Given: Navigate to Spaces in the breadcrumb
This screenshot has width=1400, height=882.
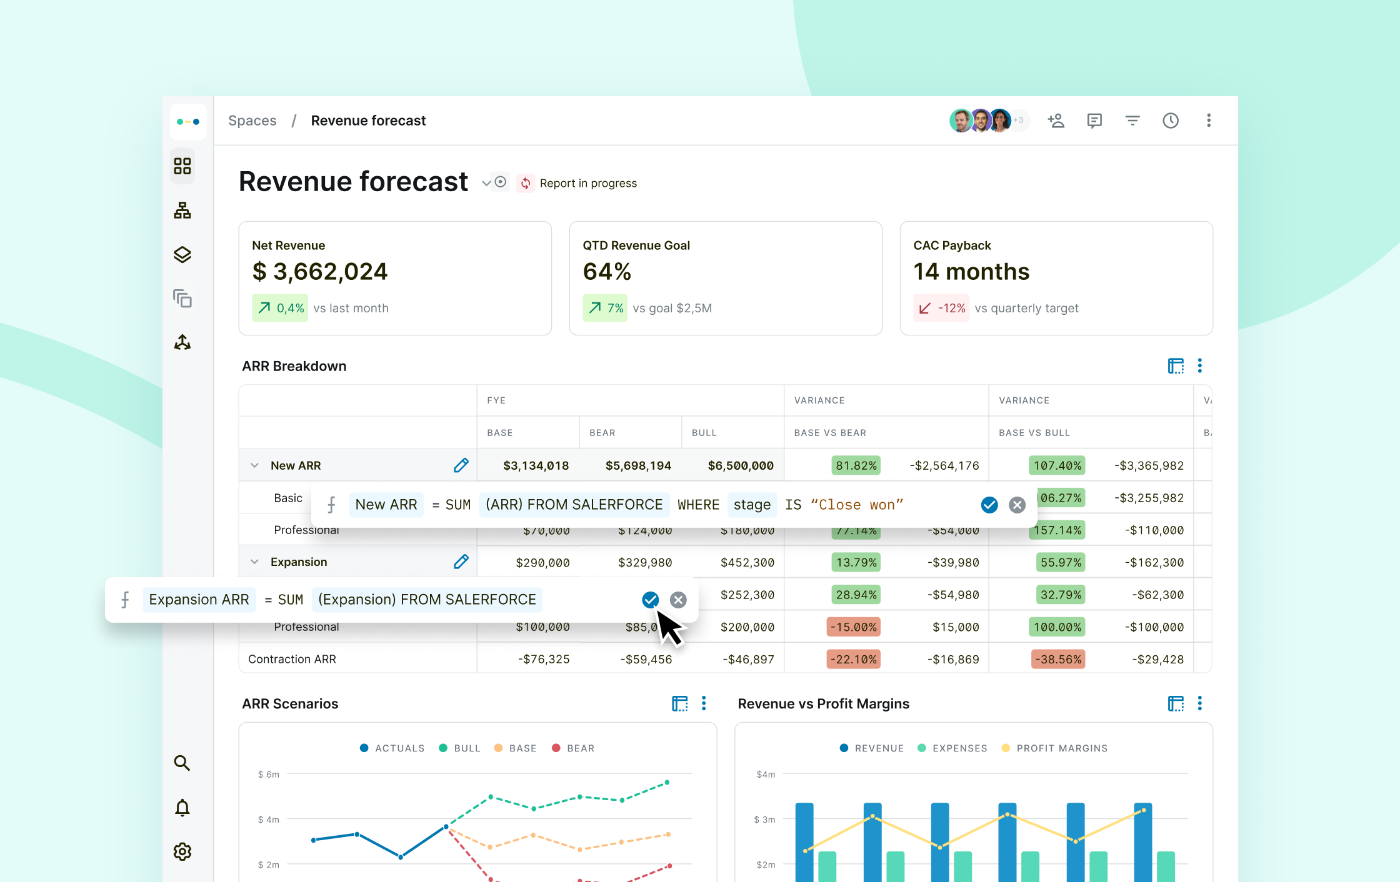Looking at the screenshot, I should (252, 120).
